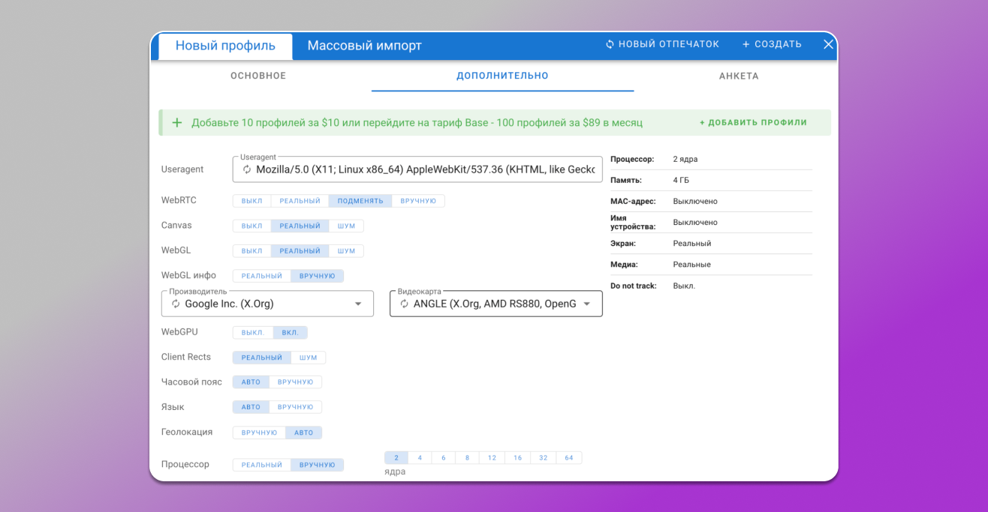Click Добавить профили button
988x512 pixels.
[753, 122]
